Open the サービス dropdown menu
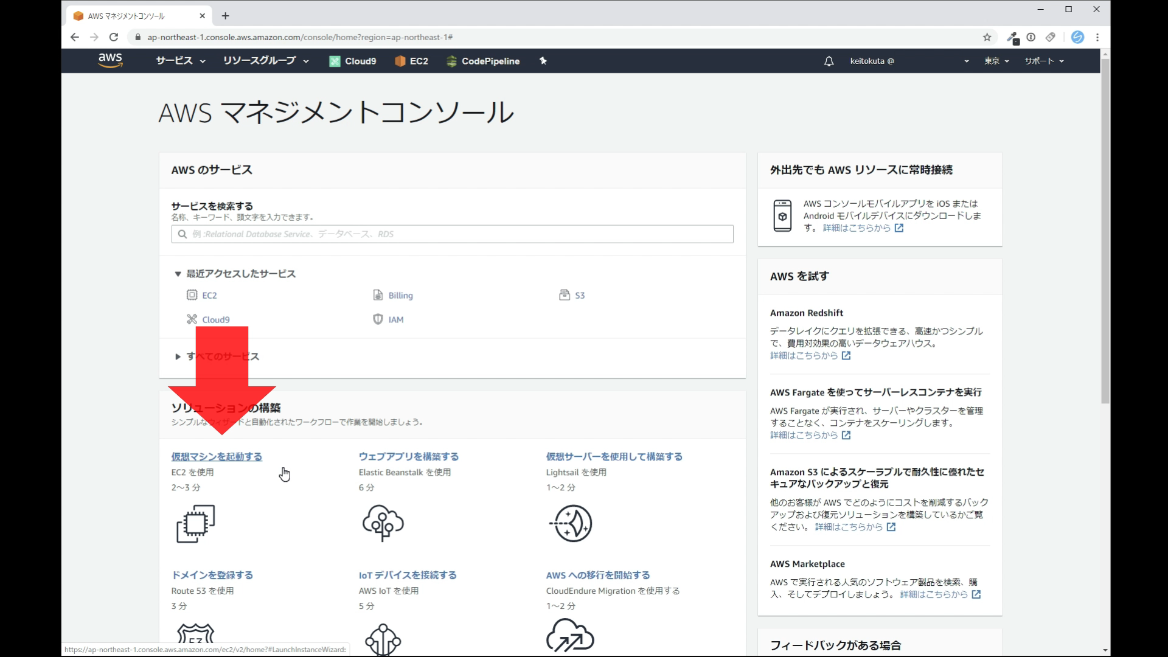This screenshot has height=657, width=1168. [x=181, y=61]
